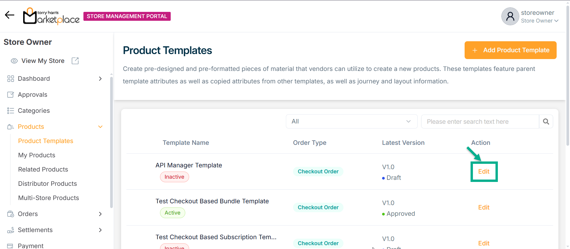Click the View My Store eye icon
Viewport: 570px width, 249px height.
[14, 61]
